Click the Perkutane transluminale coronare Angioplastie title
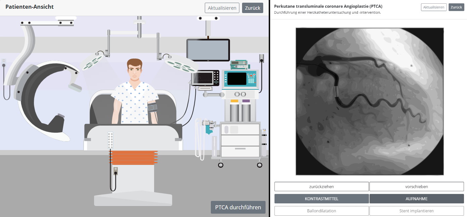Viewport: 467px width, 217px height. [x=328, y=6]
